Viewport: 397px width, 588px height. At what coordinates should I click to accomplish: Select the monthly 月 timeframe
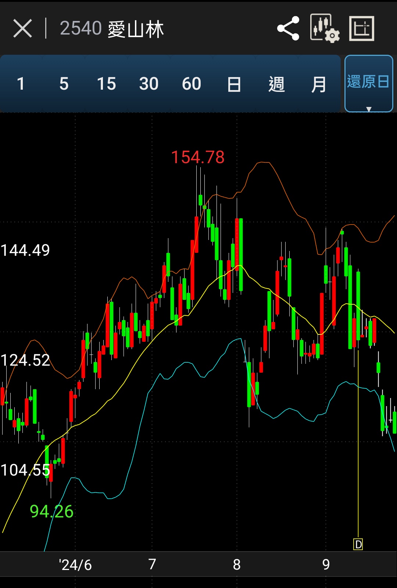coord(319,84)
